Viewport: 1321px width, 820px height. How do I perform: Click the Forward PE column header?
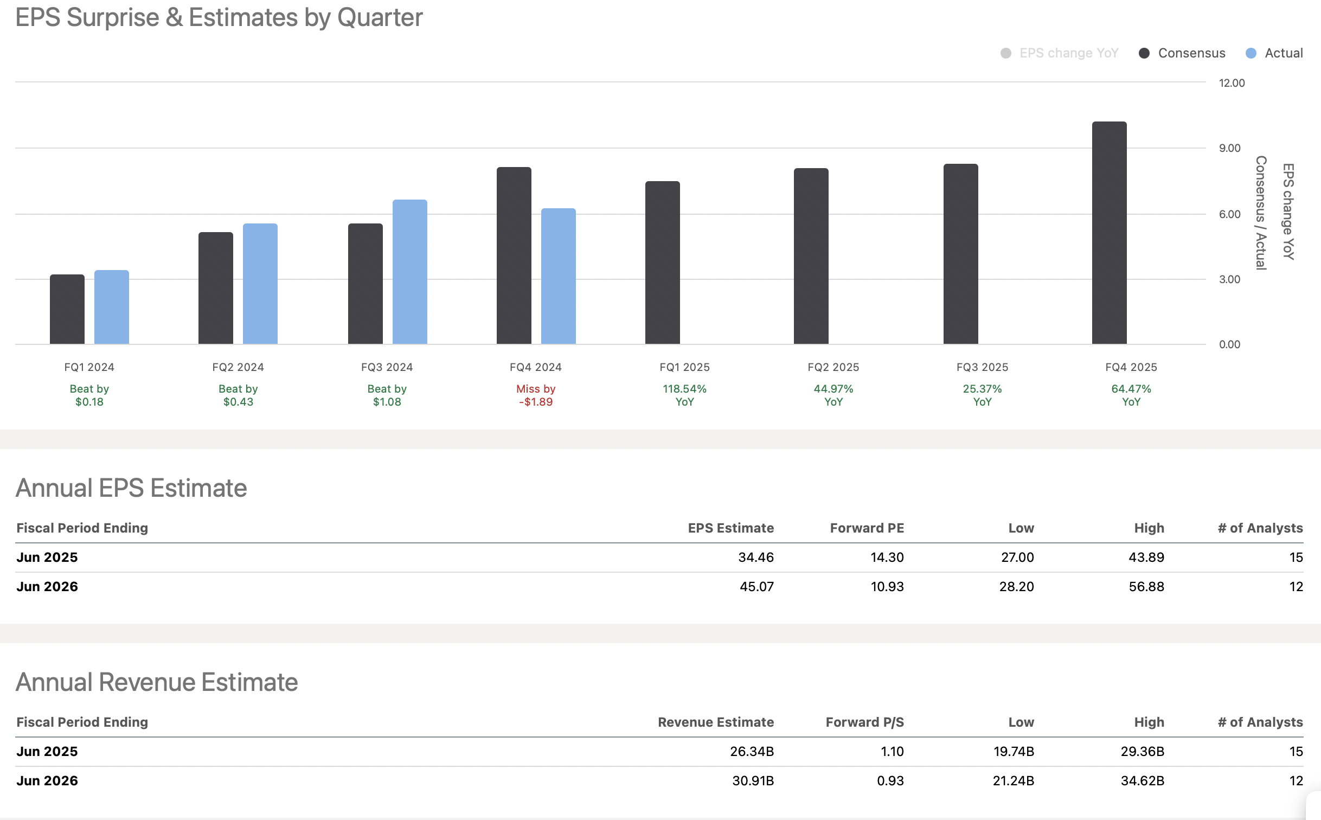[867, 528]
